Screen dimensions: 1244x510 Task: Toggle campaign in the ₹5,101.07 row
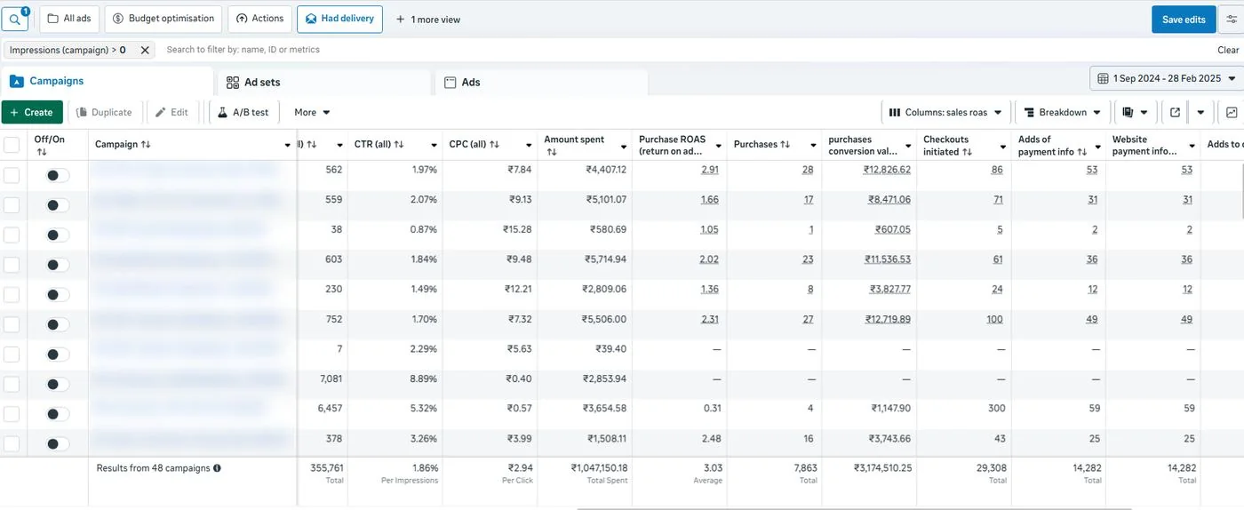pyautogui.click(x=58, y=205)
